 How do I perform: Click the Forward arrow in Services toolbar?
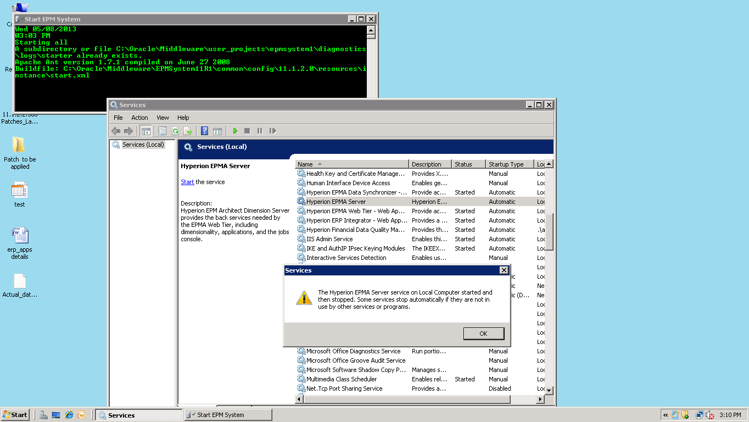pos(128,131)
